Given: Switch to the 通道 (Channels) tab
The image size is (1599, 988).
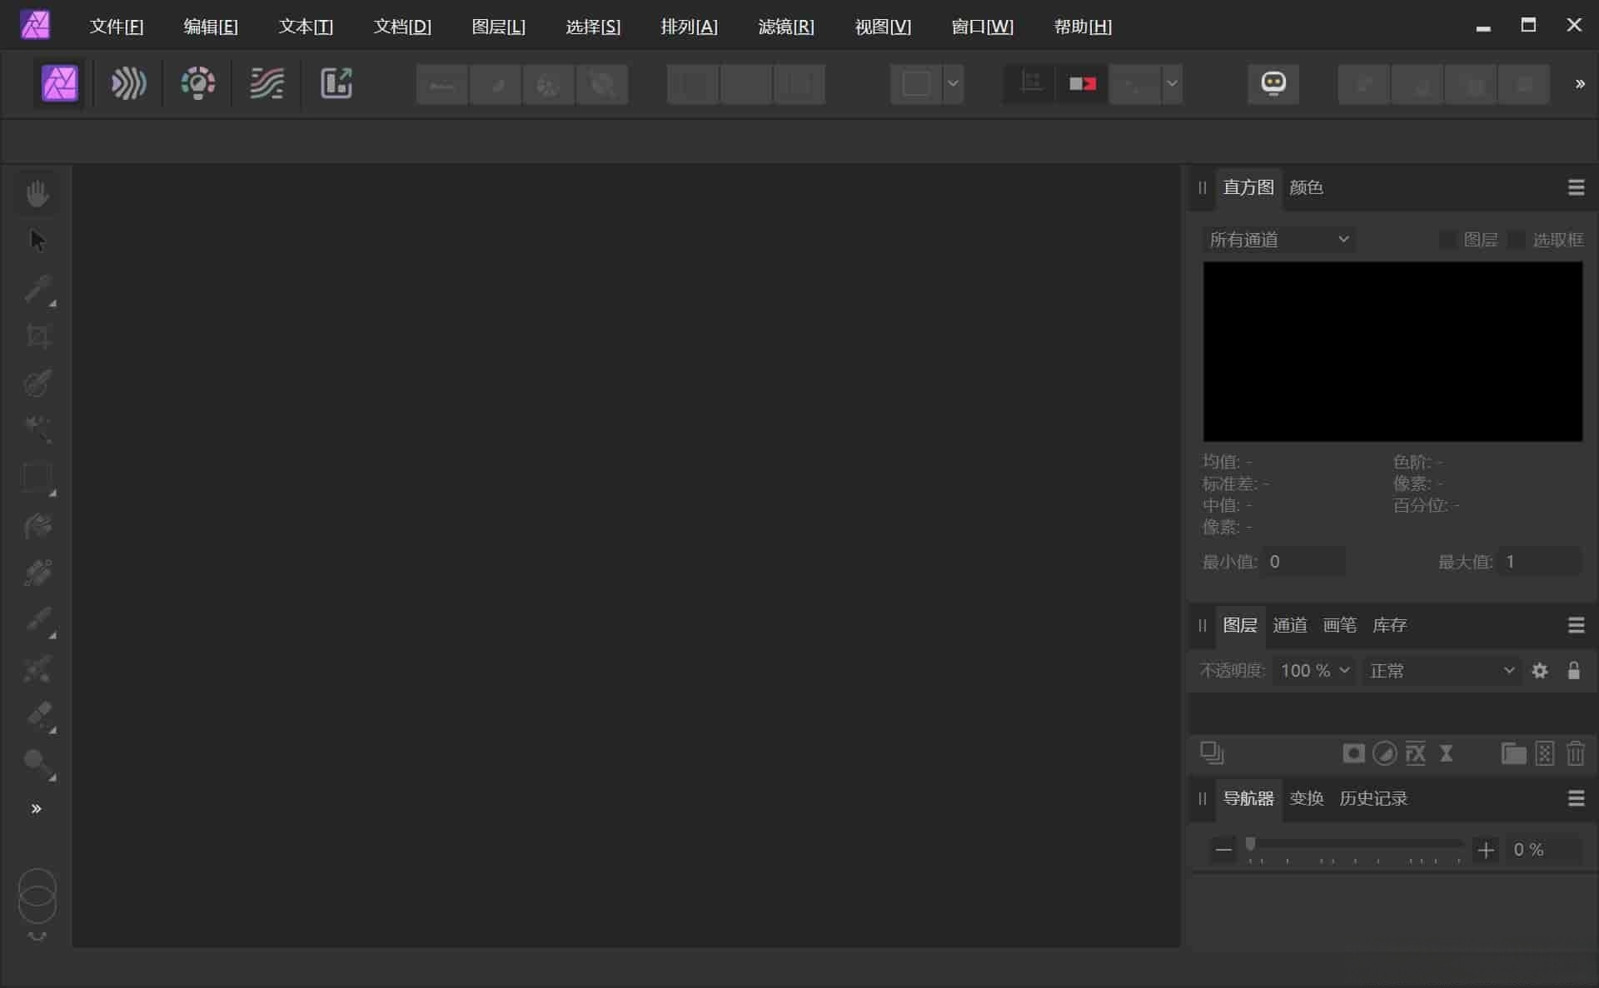Looking at the screenshot, I should point(1288,625).
